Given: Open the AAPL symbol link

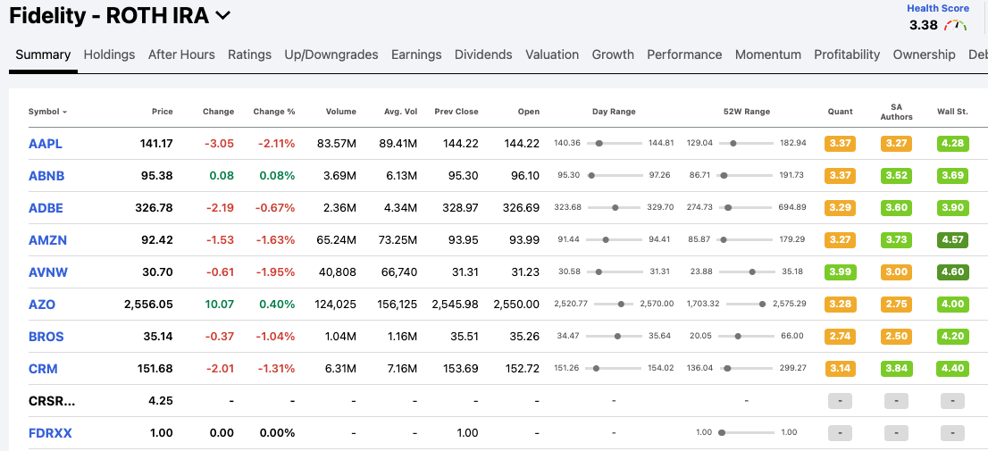Looking at the screenshot, I should pyautogui.click(x=46, y=144).
